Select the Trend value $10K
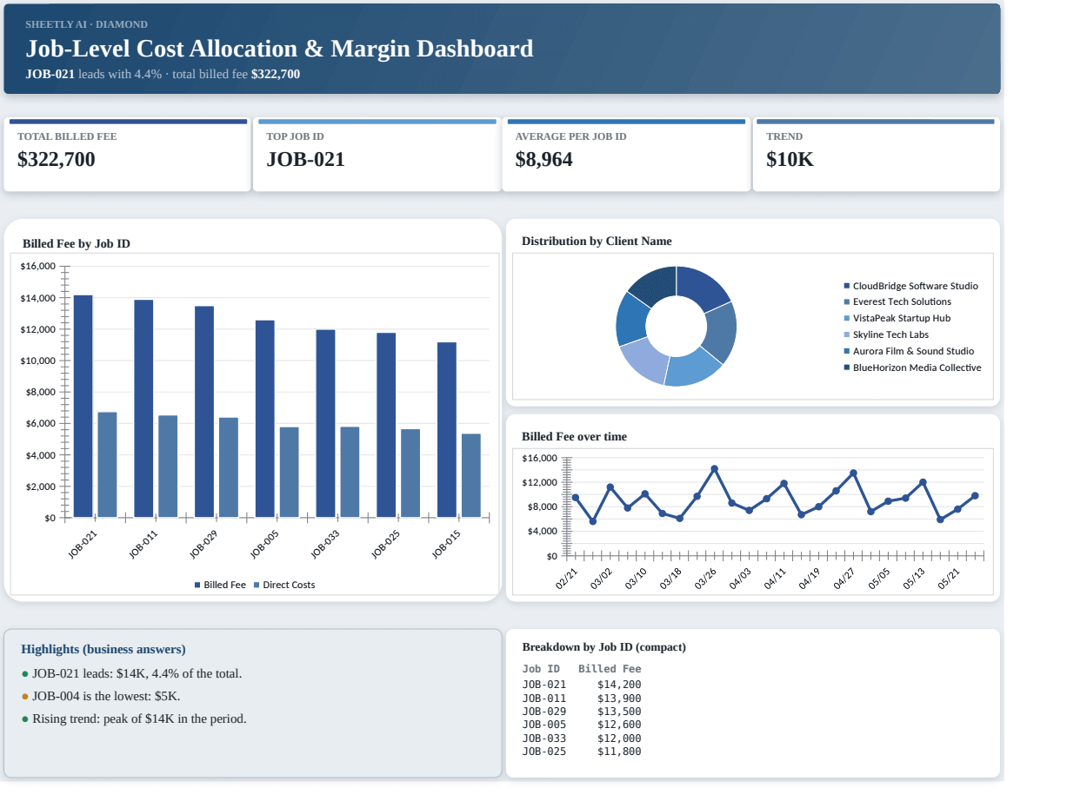 coord(790,159)
